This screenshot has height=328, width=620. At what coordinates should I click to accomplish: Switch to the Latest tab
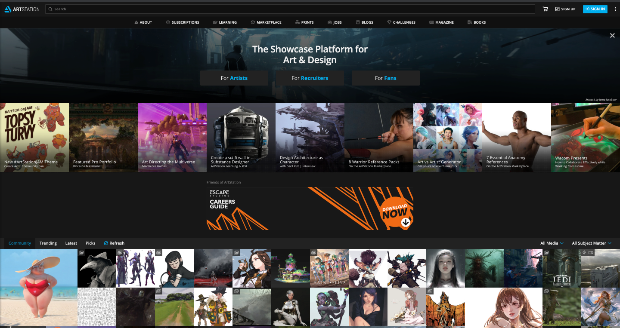pos(71,243)
